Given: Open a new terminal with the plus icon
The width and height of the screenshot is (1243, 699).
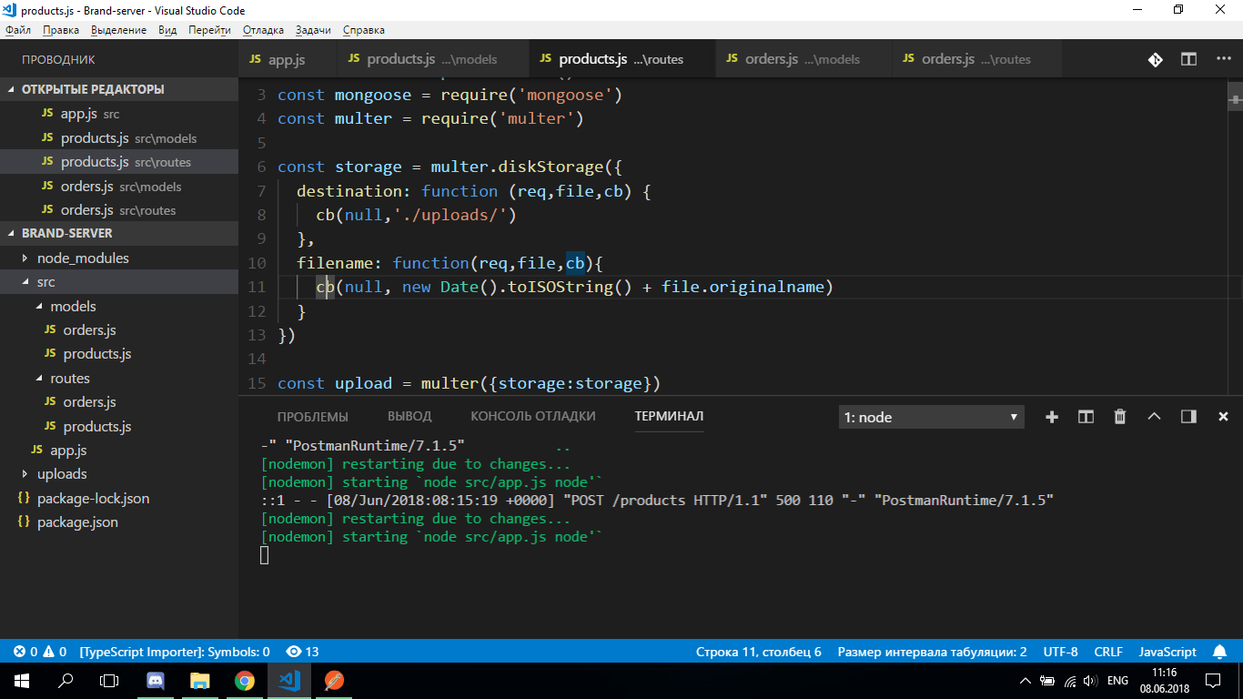Looking at the screenshot, I should pos(1052,416).
